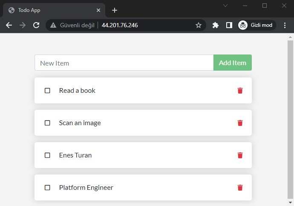Open Chrome's three-dot menu
The height and width of the screenshot is (206, 294).
(285, 25)
